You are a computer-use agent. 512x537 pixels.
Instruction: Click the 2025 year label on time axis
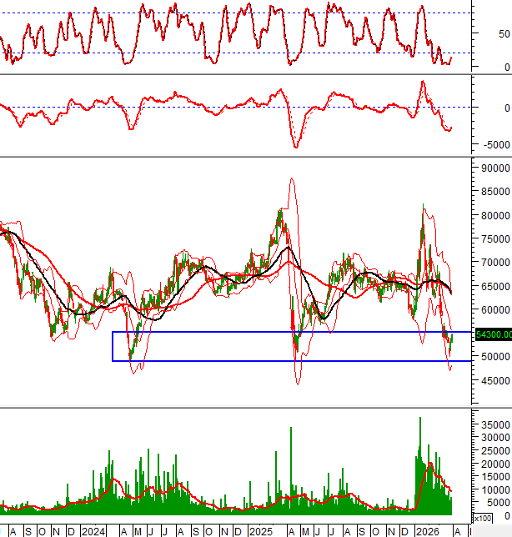pos(259,531)
